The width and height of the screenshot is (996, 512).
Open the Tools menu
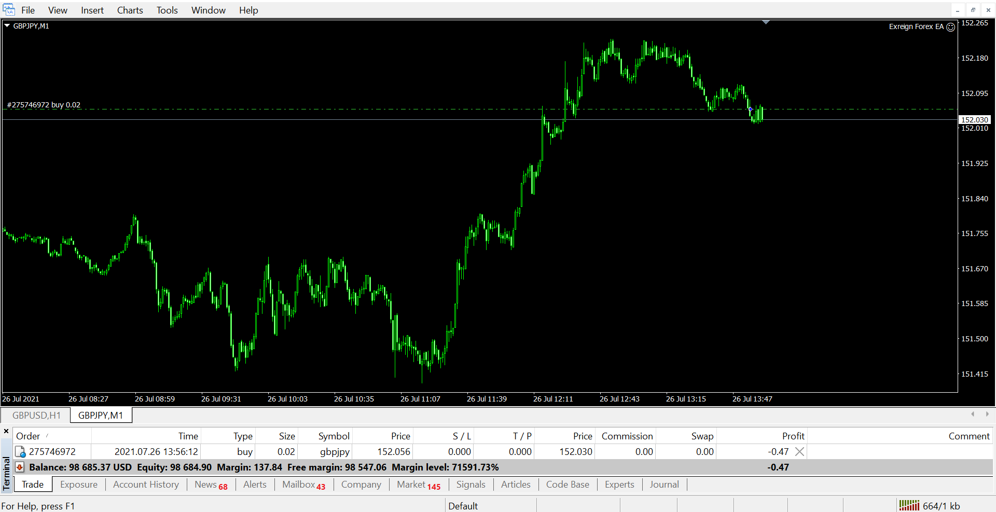point(167,10)
